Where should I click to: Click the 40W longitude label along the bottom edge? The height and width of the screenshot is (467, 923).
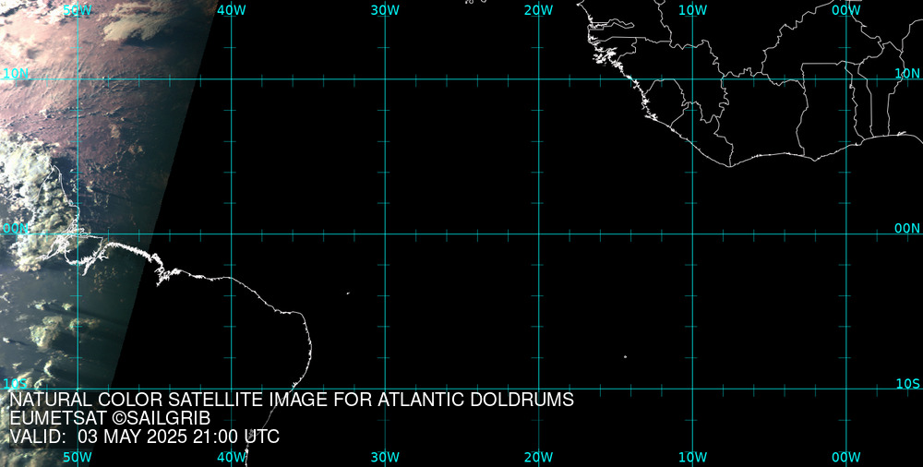tap(232, 458)
